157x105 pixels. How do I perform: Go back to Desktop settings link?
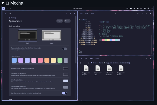tap(12, 18)
